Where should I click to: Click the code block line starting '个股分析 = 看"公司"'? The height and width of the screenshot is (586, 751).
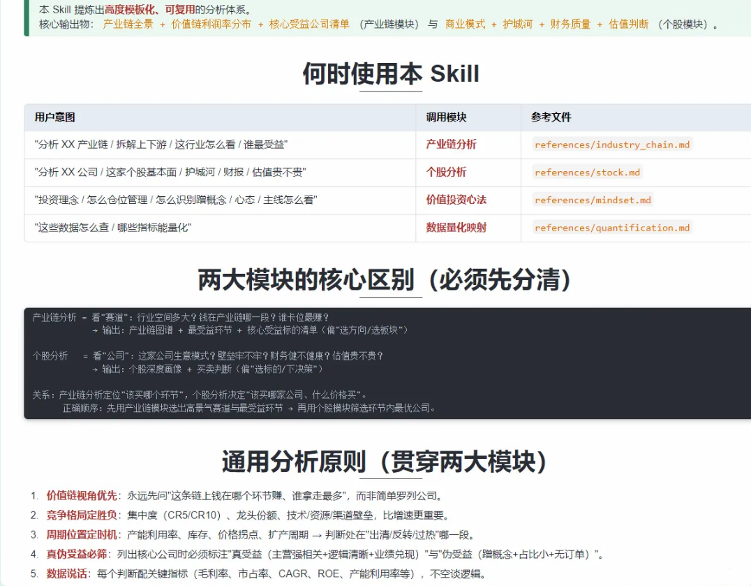coord(207,356)
